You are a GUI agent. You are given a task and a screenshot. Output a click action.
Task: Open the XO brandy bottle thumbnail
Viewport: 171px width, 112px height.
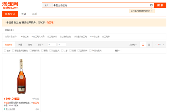click(21, 77)
